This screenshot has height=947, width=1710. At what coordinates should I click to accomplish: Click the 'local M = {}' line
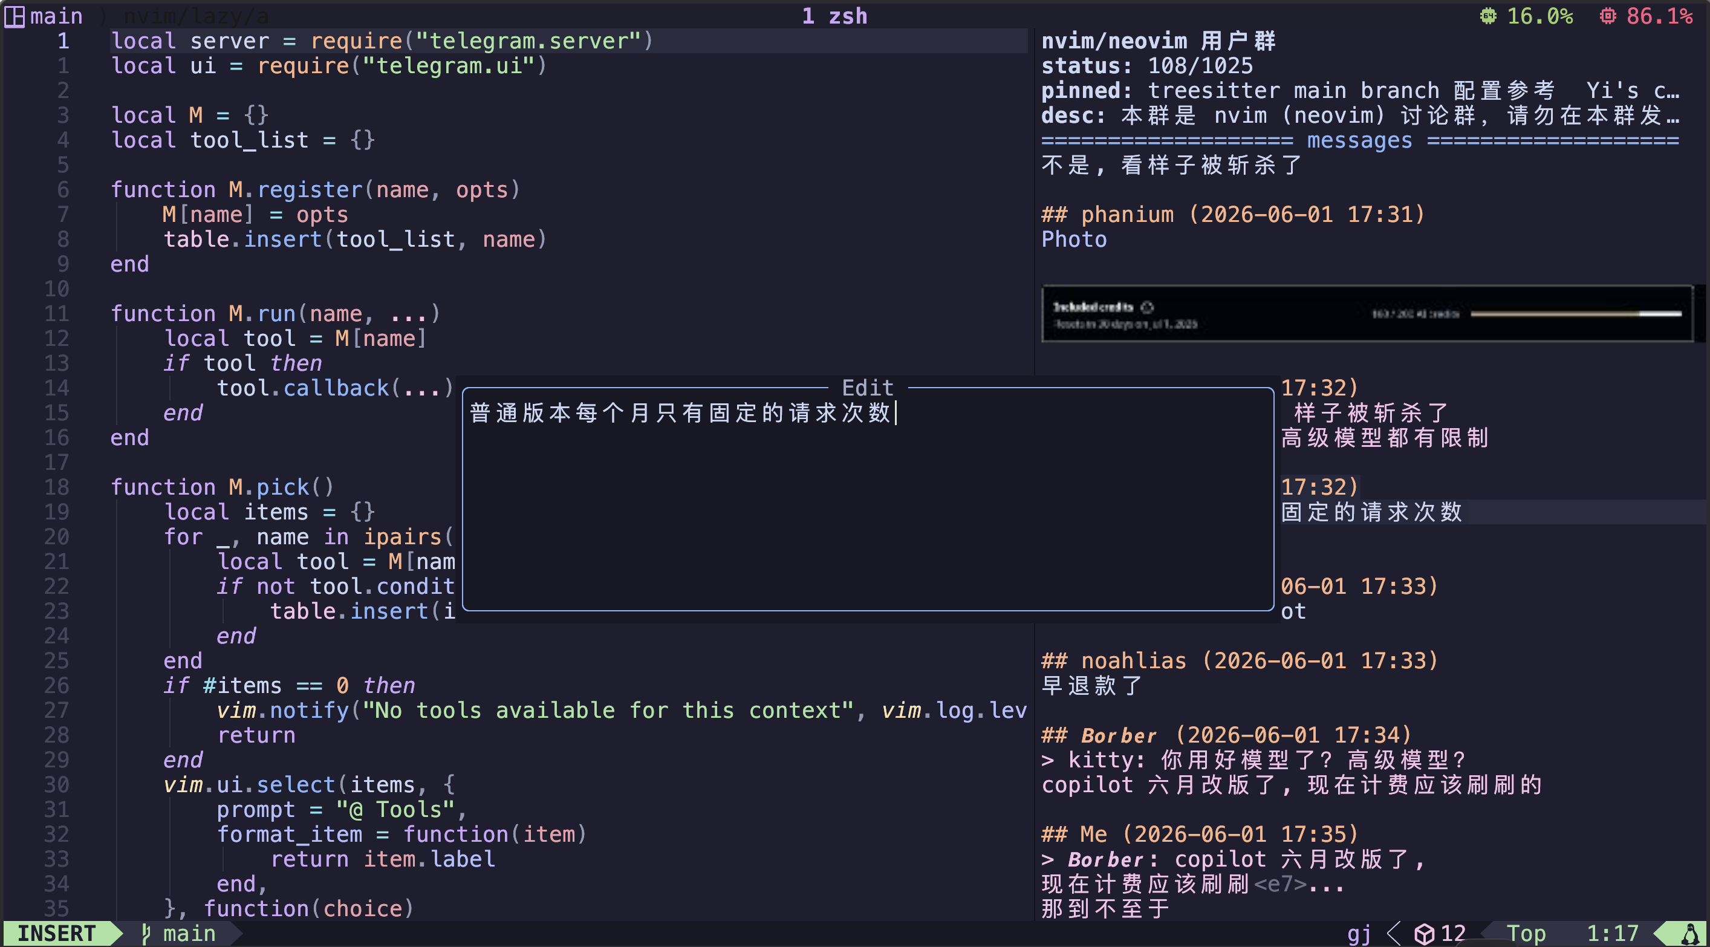[189, 116]
